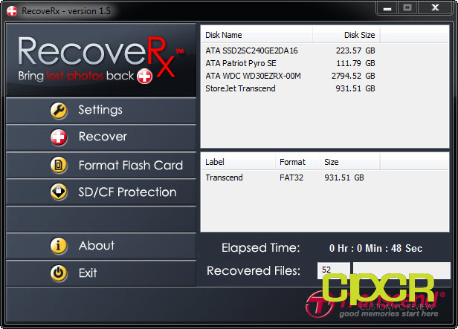The image size is (458, 329).
Task: Click the 223.57 GB disk size
Action: click(x=355, y=51)
